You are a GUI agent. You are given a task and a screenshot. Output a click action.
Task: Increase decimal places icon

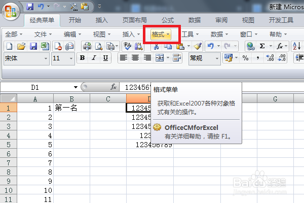(x=270, y=58)
